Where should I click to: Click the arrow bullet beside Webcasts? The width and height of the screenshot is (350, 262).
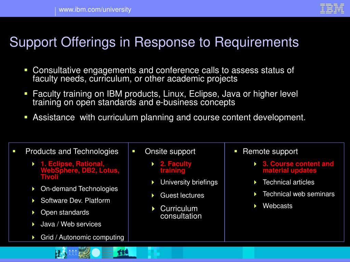tap(255, 206)
